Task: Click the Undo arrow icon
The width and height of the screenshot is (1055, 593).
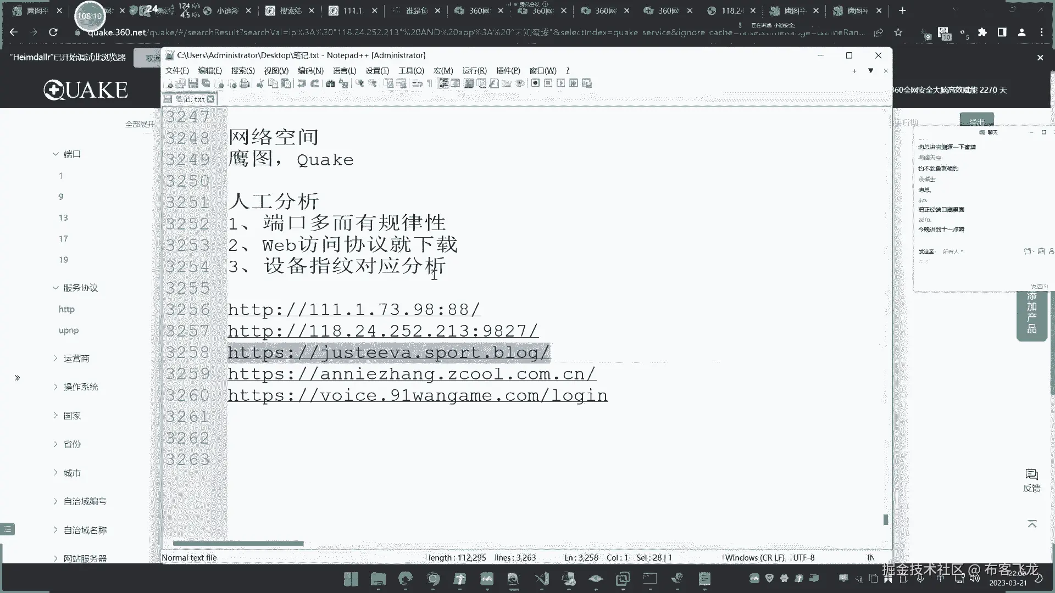Action: (x=302, y=83)
